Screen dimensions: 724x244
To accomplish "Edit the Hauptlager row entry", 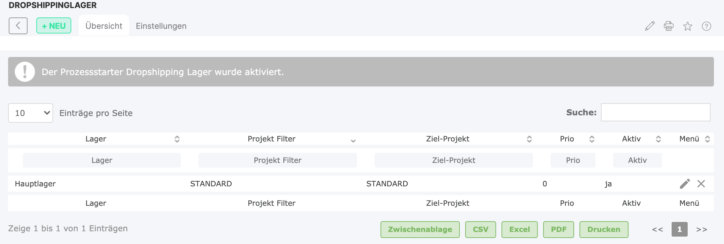I will point(685,184).
